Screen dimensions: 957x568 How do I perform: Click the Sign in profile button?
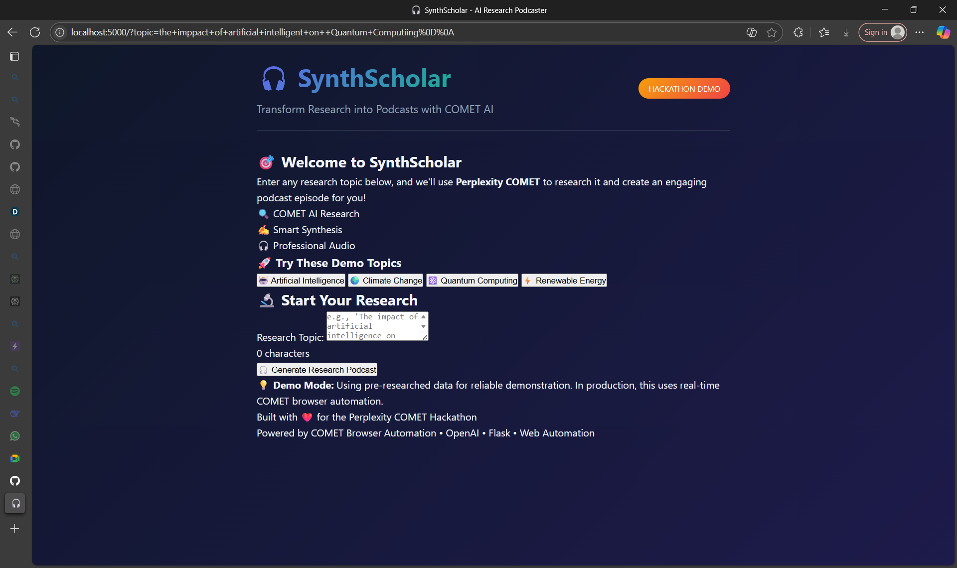click(x=882, y=32)
